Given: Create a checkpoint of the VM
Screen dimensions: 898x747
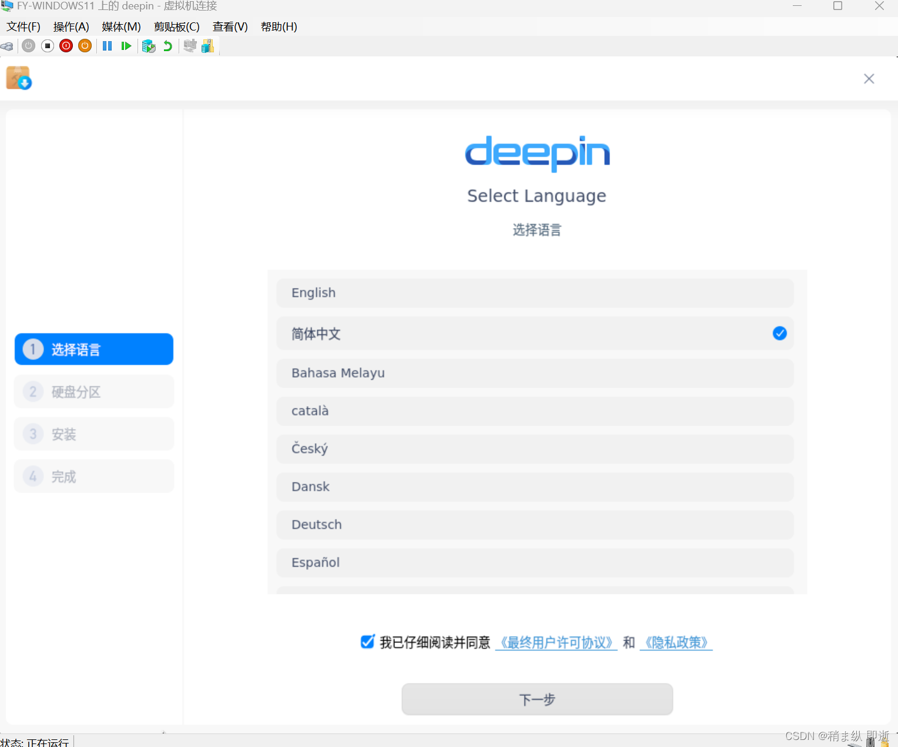Looking at the screenshot, I should 149,46.
